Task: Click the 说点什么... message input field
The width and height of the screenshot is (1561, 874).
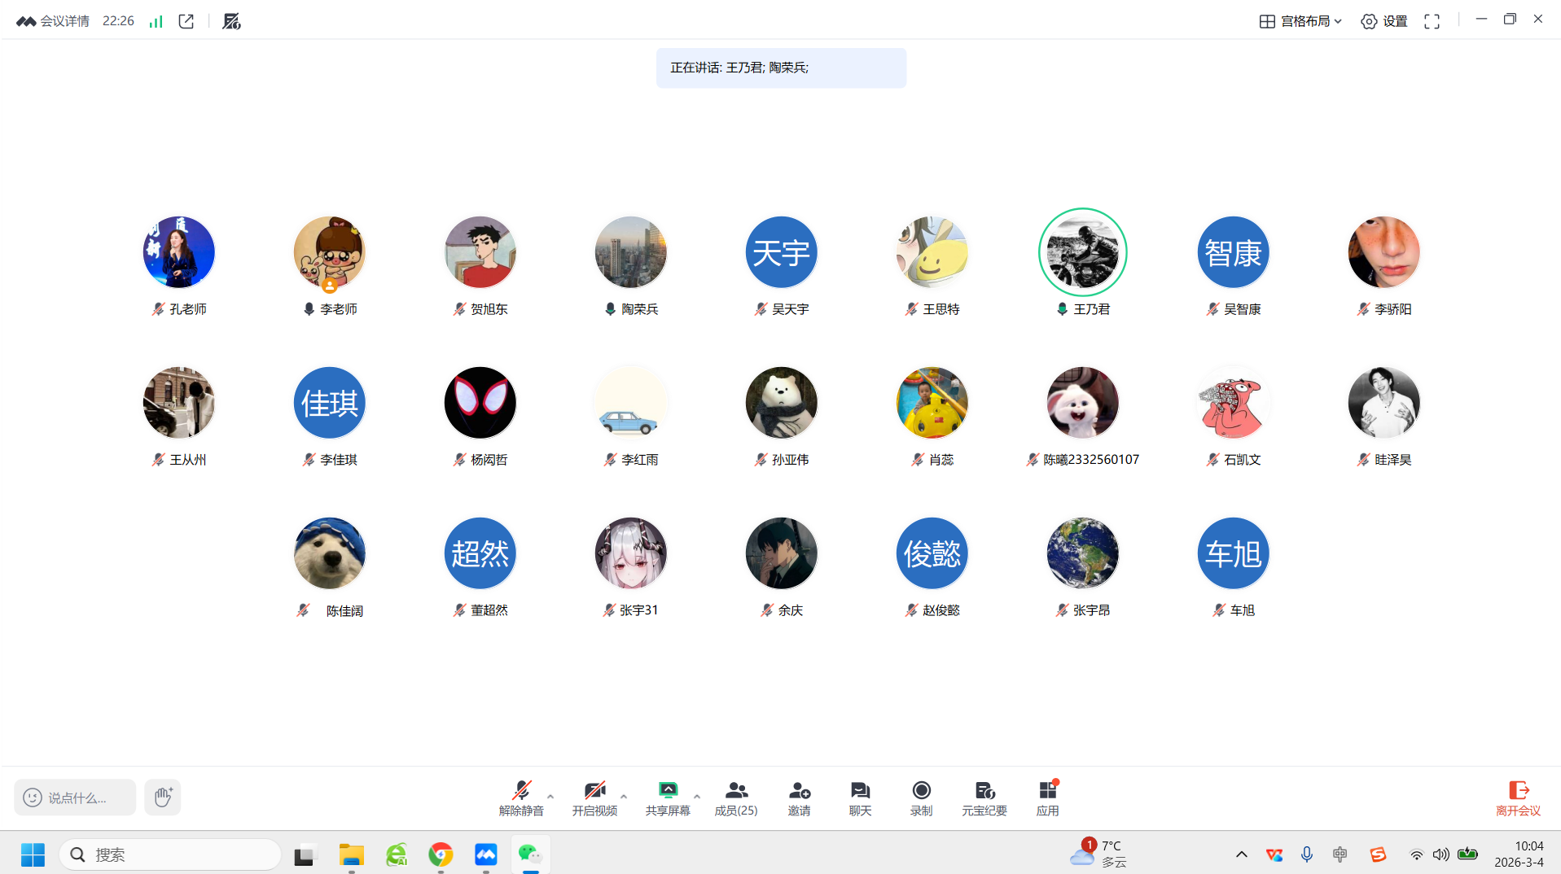Action: 76,798
